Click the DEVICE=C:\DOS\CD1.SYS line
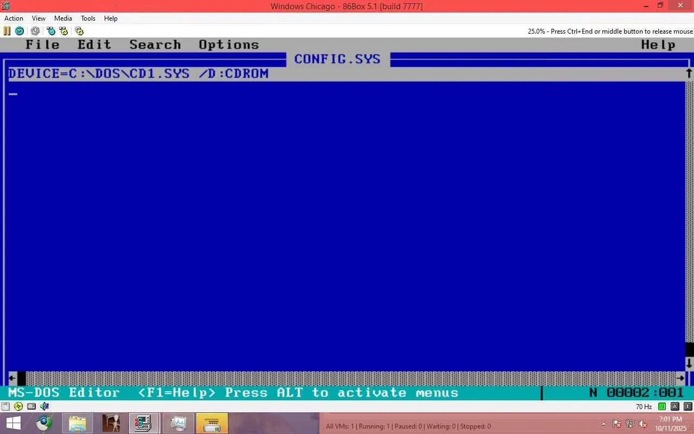 click(347, 74)
